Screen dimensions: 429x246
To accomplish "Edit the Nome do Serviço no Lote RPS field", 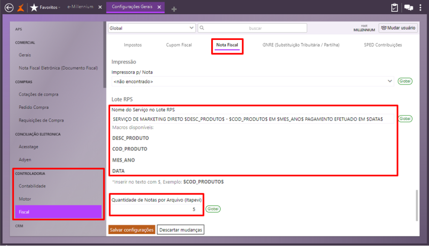I will pyautogui.click(x=253, y=119).
